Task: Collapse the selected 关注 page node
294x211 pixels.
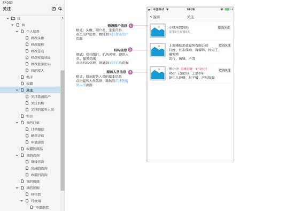Action: (x=17, y=90)
